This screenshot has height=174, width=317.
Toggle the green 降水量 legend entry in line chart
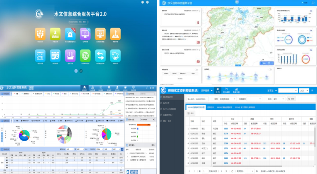(x=56, y=94)
